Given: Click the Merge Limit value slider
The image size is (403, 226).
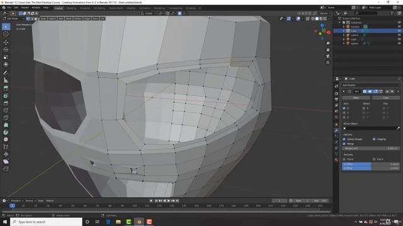Looking at the screenshot, I should point(371,148).
